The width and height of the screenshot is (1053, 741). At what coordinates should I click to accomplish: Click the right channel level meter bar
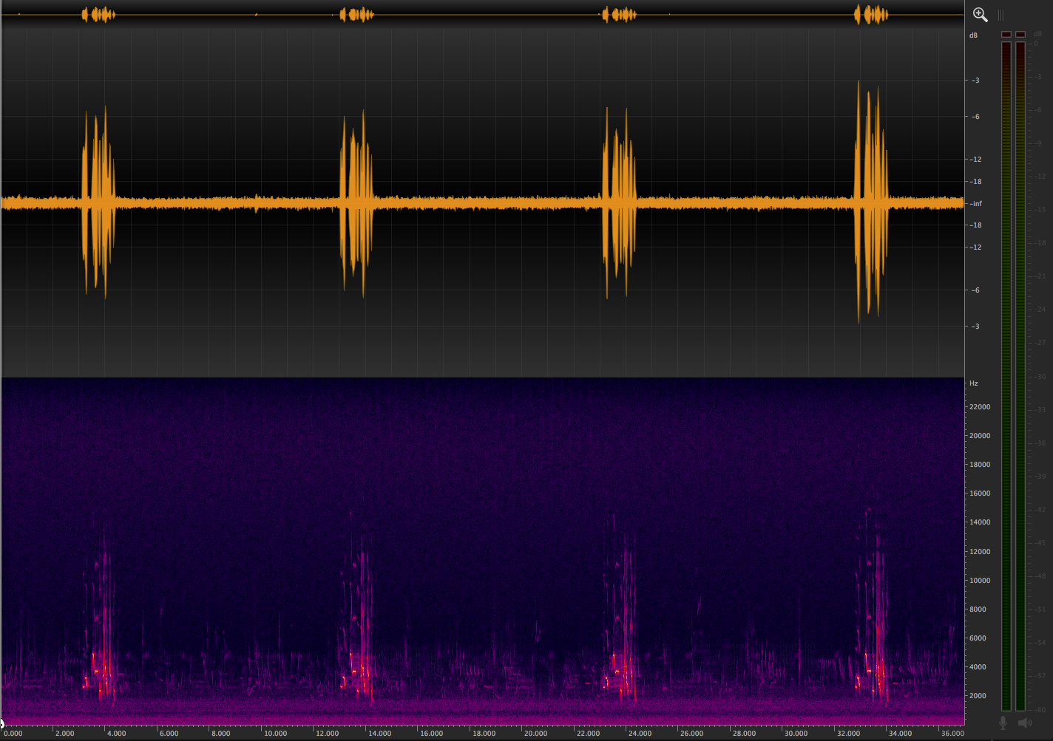click(x=1020, y=376)
